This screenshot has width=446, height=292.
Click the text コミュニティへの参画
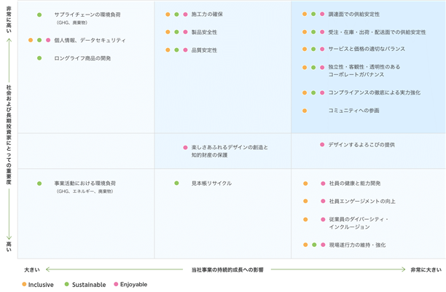[x=354, y=110]
